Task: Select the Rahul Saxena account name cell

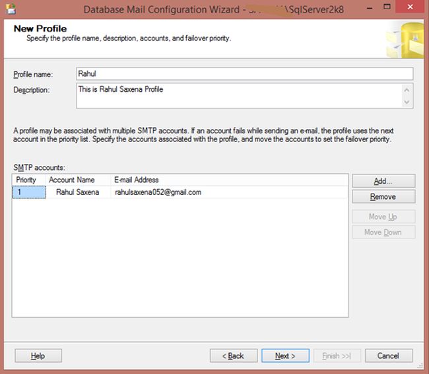Action: [x=78, y=192]
